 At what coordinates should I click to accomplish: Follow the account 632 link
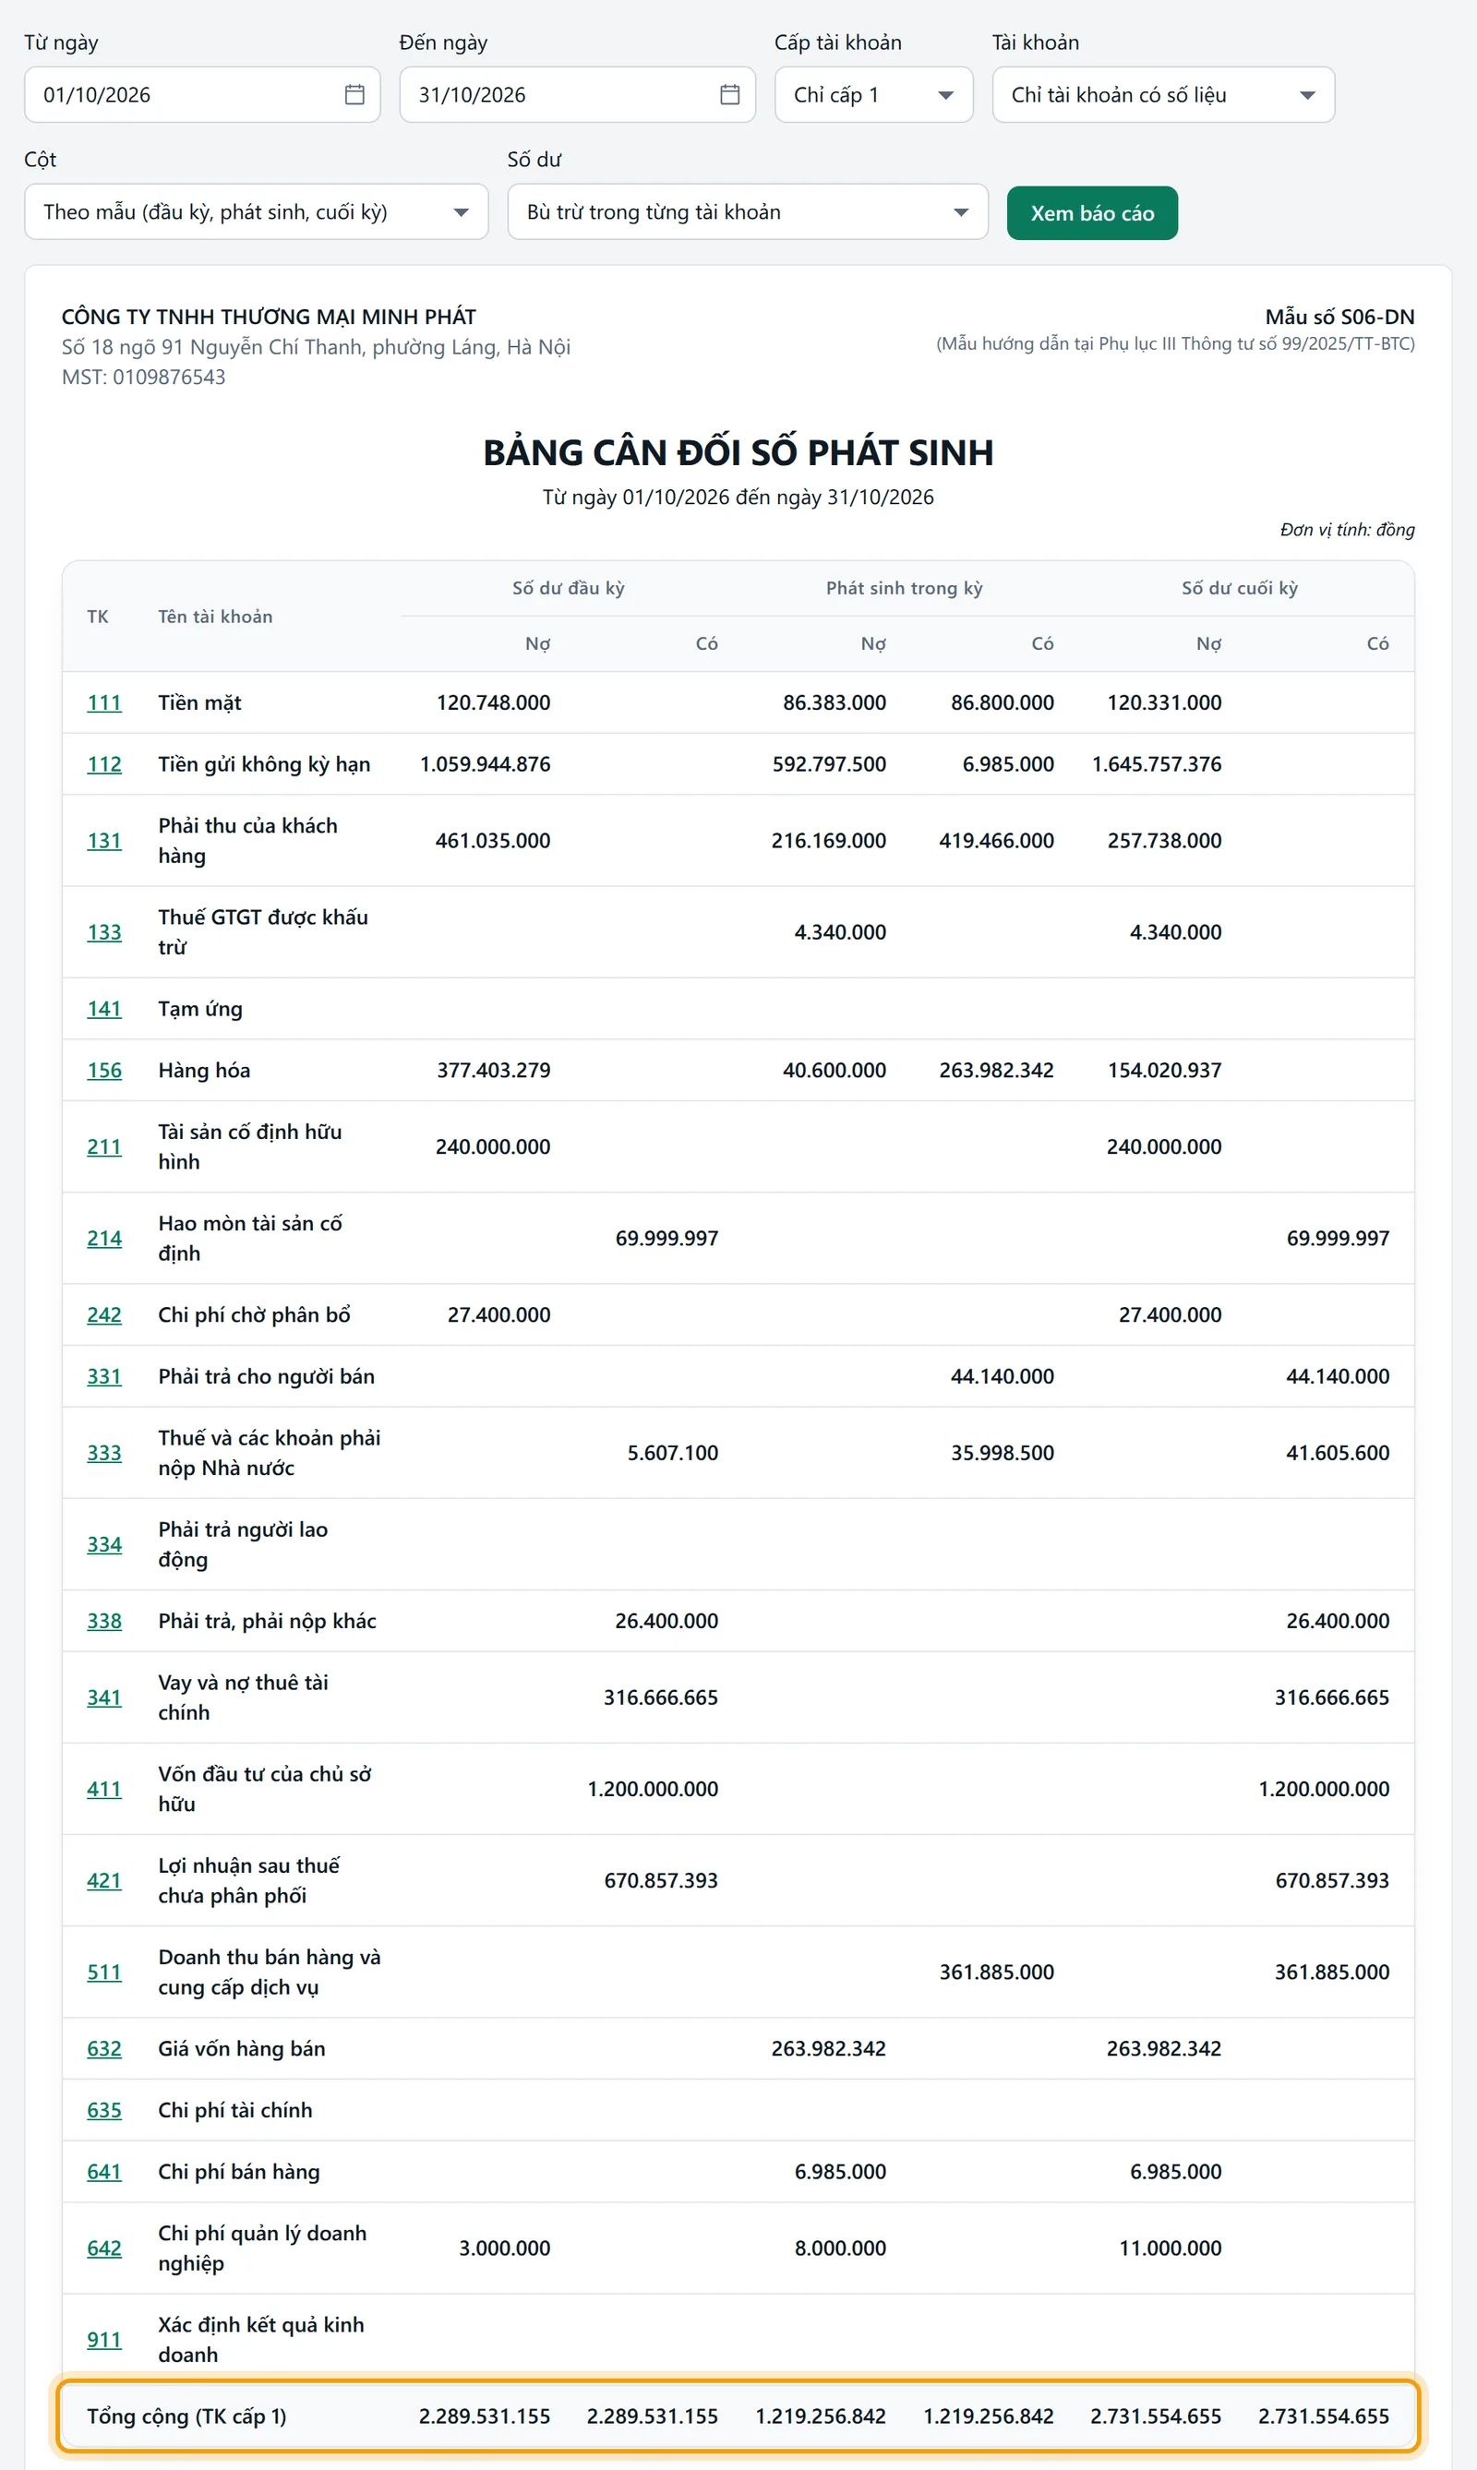[x=104, y=2049]
